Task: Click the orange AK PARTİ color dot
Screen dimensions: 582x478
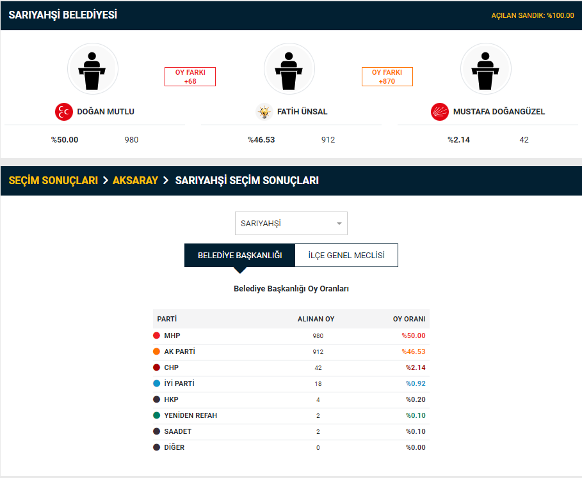Action: (157, 351)
